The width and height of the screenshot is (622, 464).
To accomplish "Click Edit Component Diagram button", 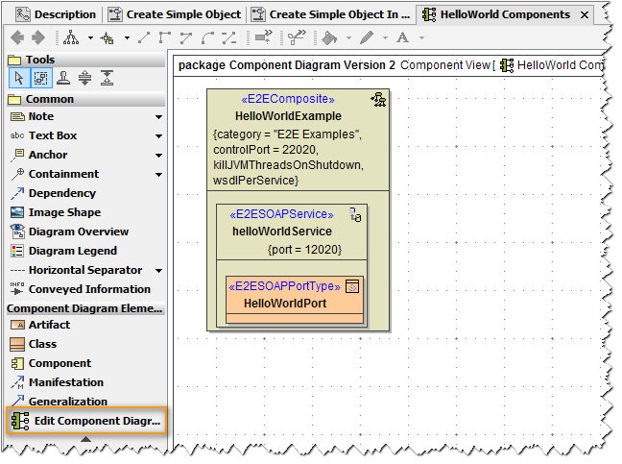I will [x=86, y=421].
